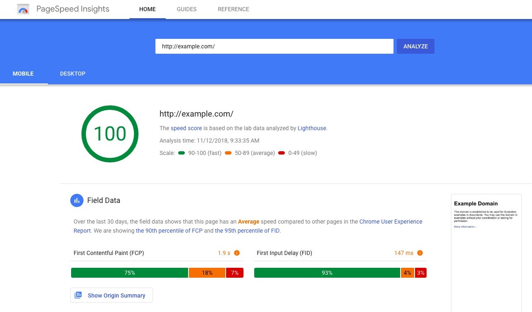Click the Example Domain page preview thumbnail
This screenshot has height=312, width=532.
tap(486, 252)
